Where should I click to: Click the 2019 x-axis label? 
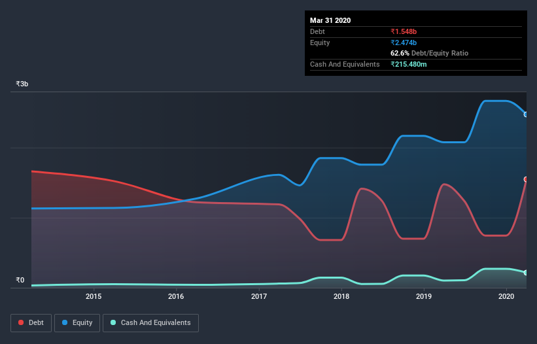pos(424,296)
